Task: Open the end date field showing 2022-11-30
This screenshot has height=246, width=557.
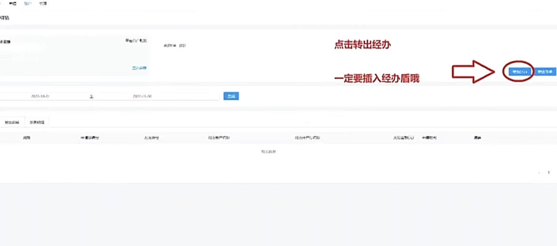Action: pyautogui.click(x=142, y=96)
